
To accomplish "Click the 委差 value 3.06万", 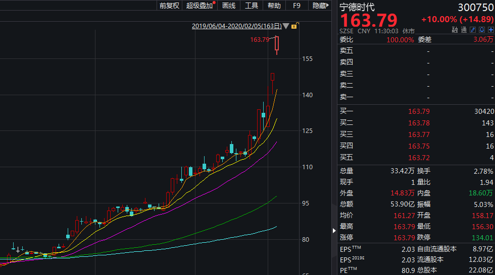I will point(483,39).
